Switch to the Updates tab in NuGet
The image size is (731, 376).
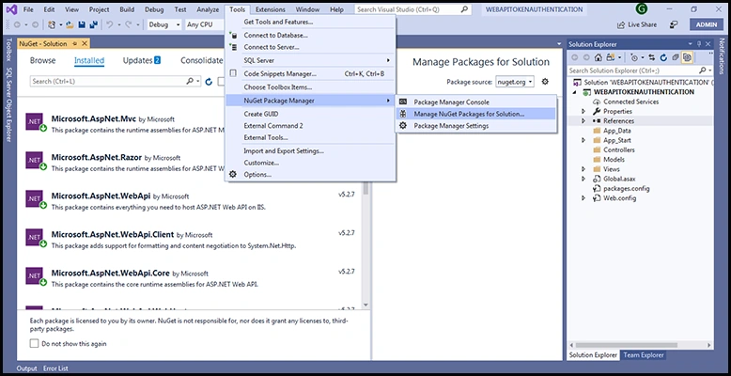(142, 61)
